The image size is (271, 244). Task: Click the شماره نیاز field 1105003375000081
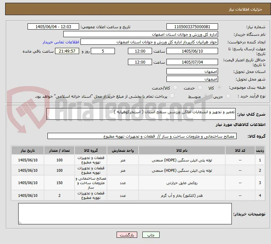point(192,26)
